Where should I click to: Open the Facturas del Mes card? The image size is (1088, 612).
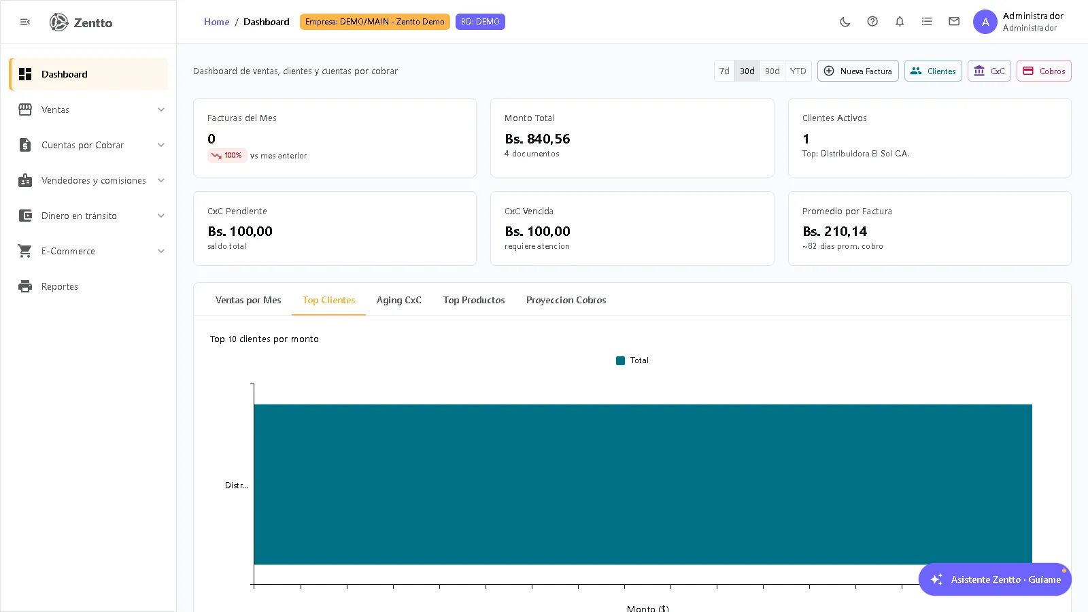coord(335,137)
